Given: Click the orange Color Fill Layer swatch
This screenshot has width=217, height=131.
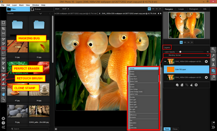Looking at the screenshot, I should tap(171, 69).
